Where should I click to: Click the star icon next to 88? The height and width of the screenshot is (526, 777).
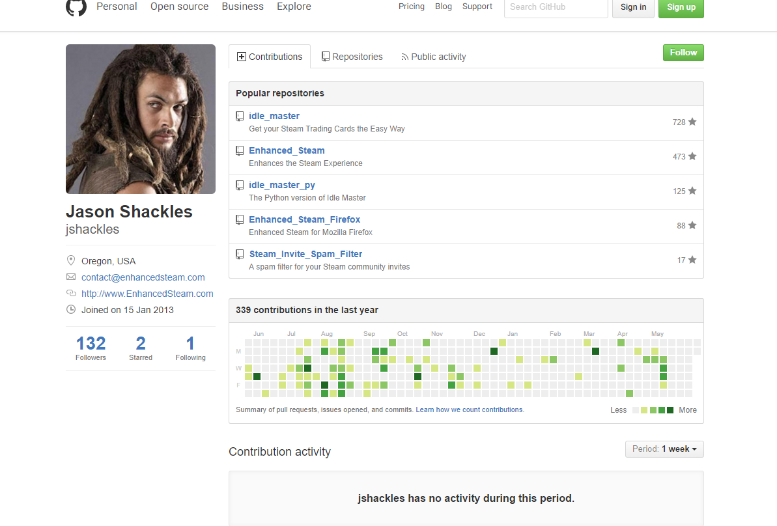point(692,225)
